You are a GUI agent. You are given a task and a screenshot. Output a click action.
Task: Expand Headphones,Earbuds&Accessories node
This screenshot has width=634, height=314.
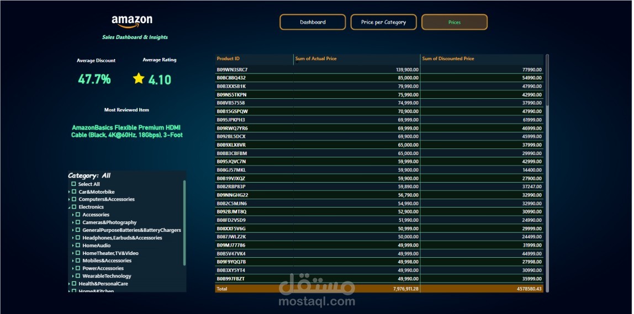coord(73,238)
